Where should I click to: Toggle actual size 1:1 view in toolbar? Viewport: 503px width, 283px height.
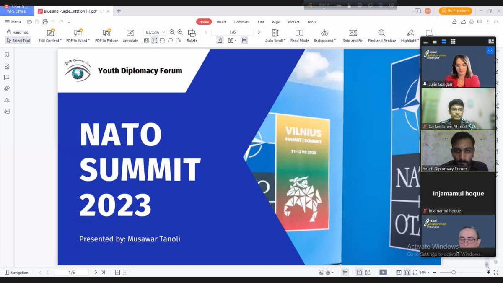147,40
